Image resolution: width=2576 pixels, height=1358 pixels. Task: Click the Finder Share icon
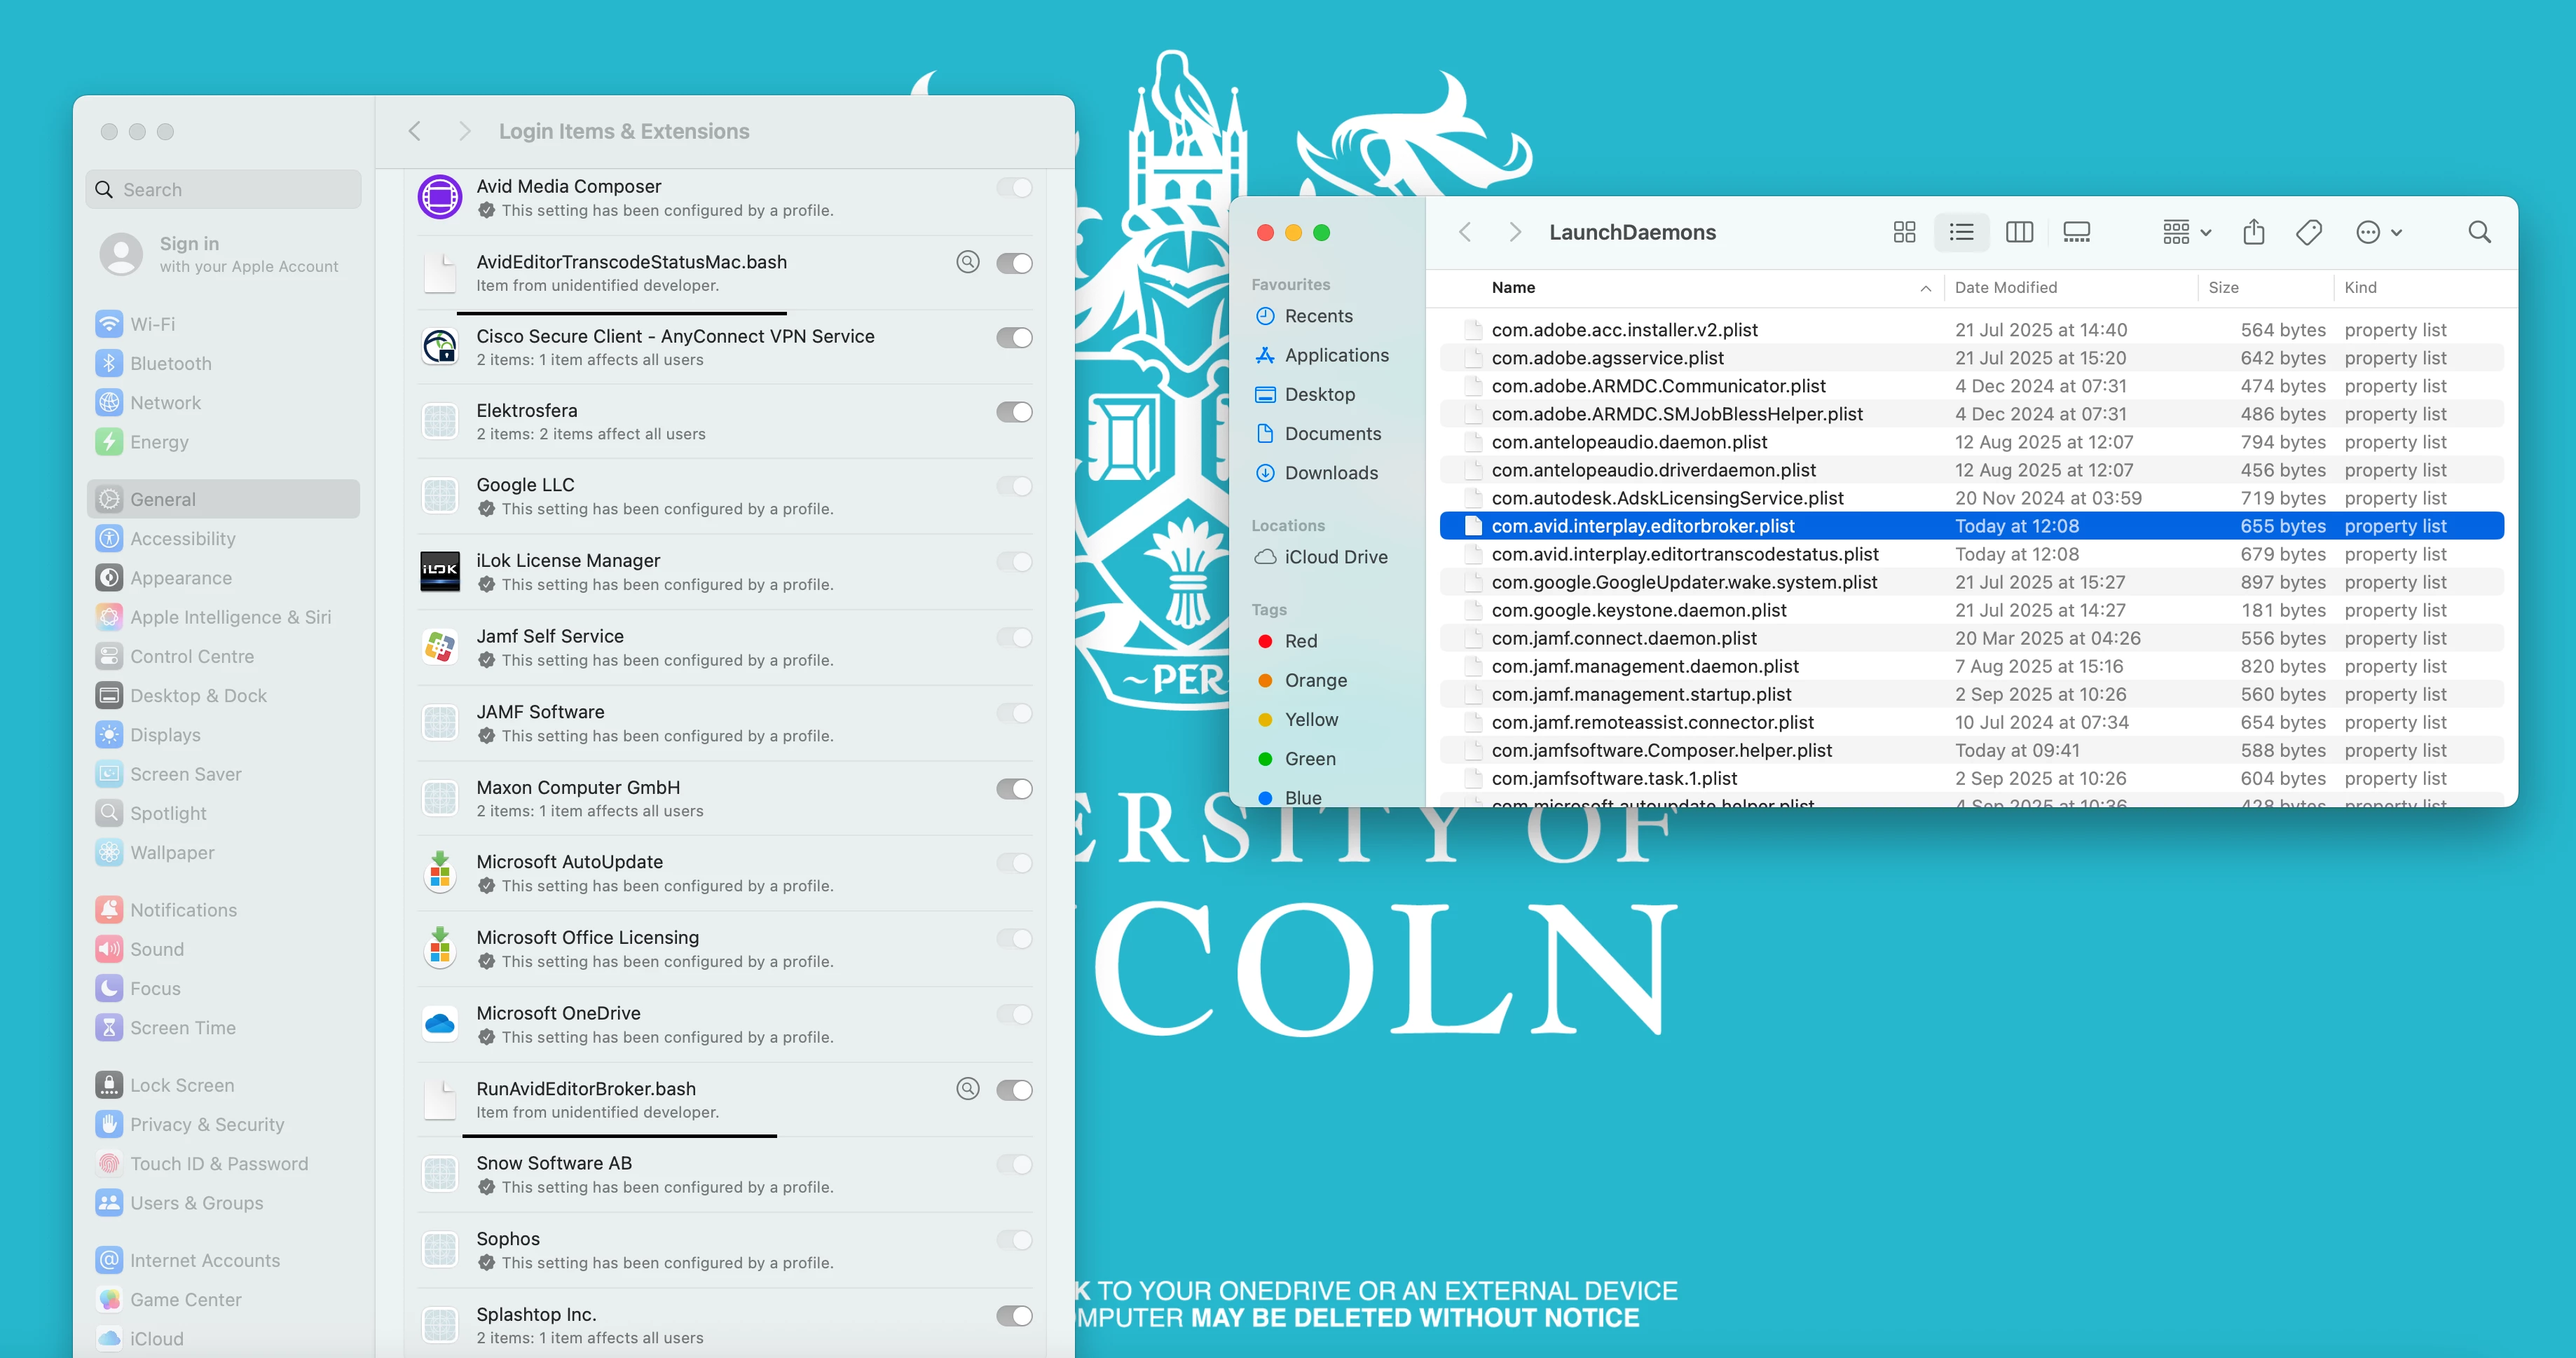point(2253,232)
